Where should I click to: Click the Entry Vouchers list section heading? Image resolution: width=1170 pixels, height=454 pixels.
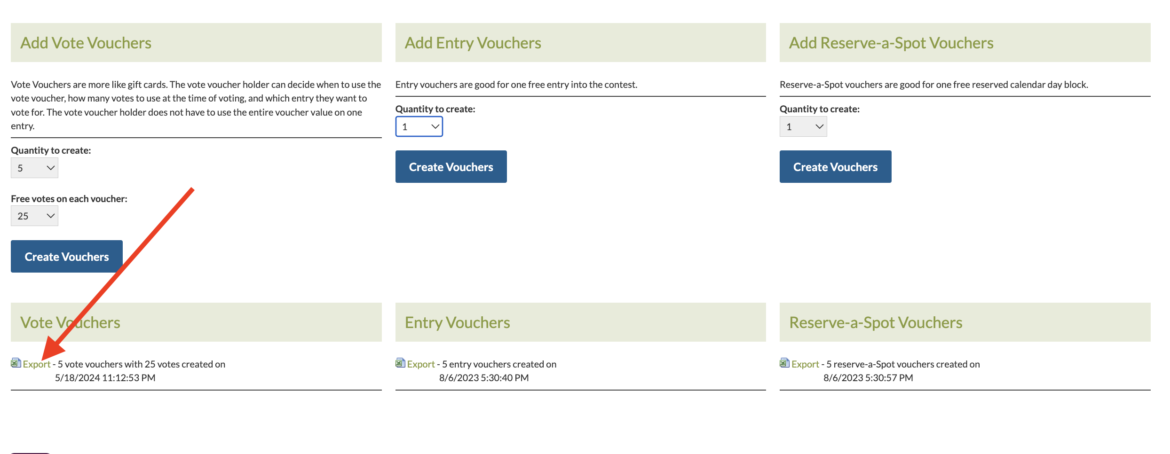457,323
